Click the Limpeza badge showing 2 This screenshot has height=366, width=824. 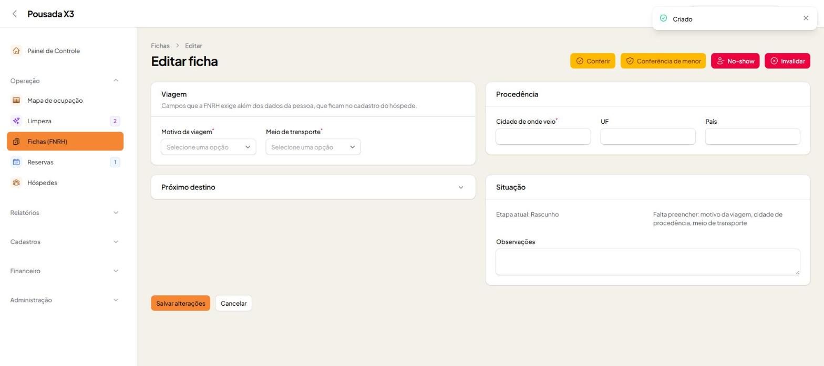115,121
